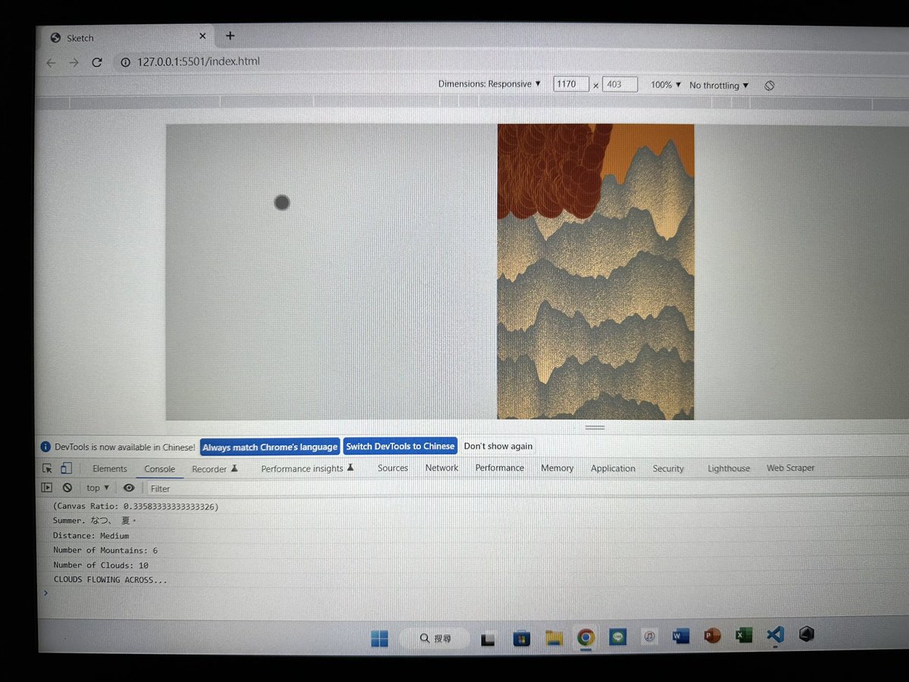Open the LINE app on taskbar
This screenshot has height=682, width=909.
pyautogui.click(x=618, y=637)
